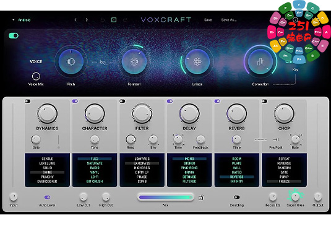The image size is (331, 225).
Task: Click the undo arrow icon
Action: (x=103, y=20)
